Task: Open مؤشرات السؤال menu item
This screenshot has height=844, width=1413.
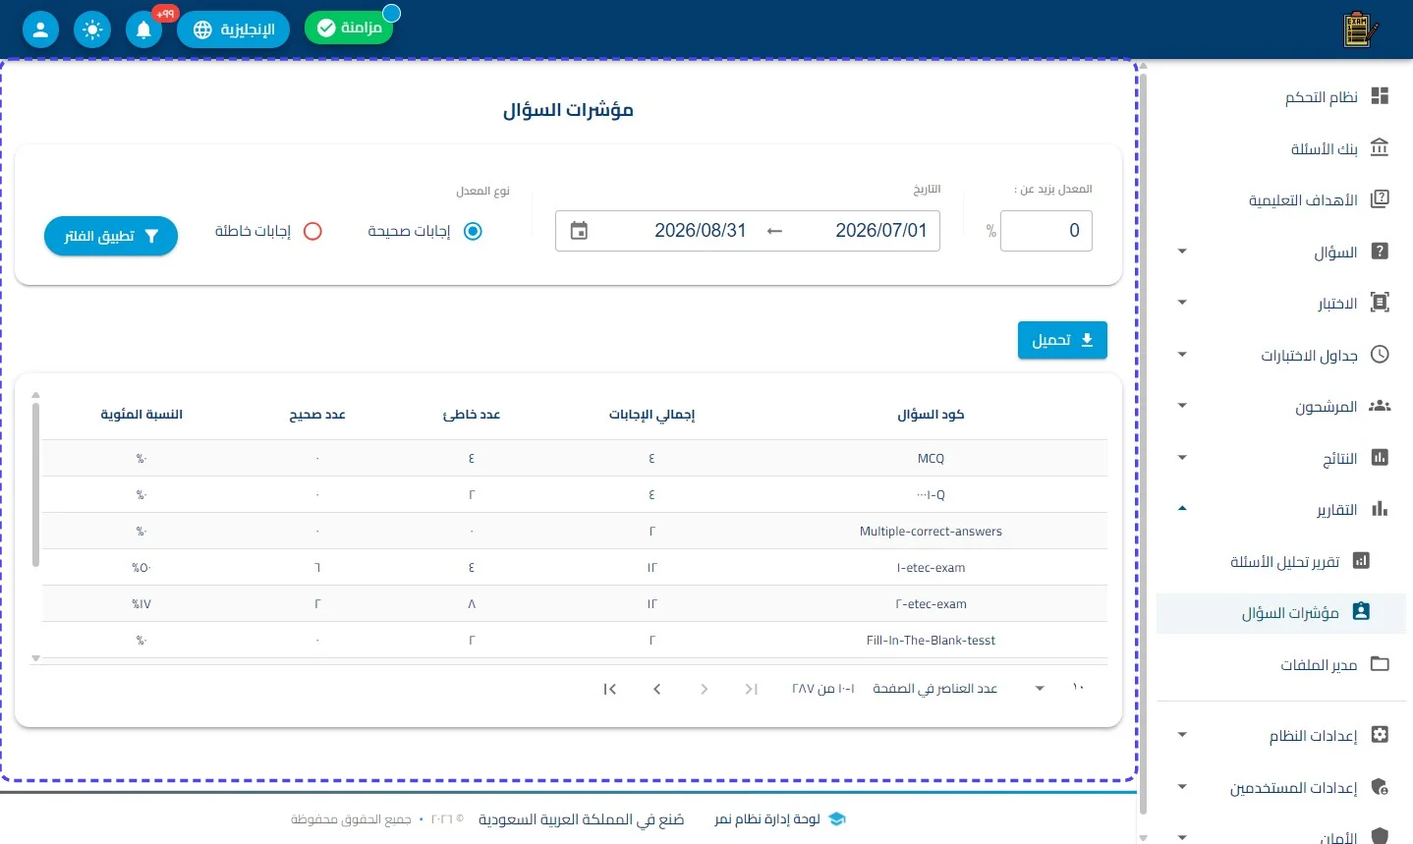Action: click(1281, 612)
